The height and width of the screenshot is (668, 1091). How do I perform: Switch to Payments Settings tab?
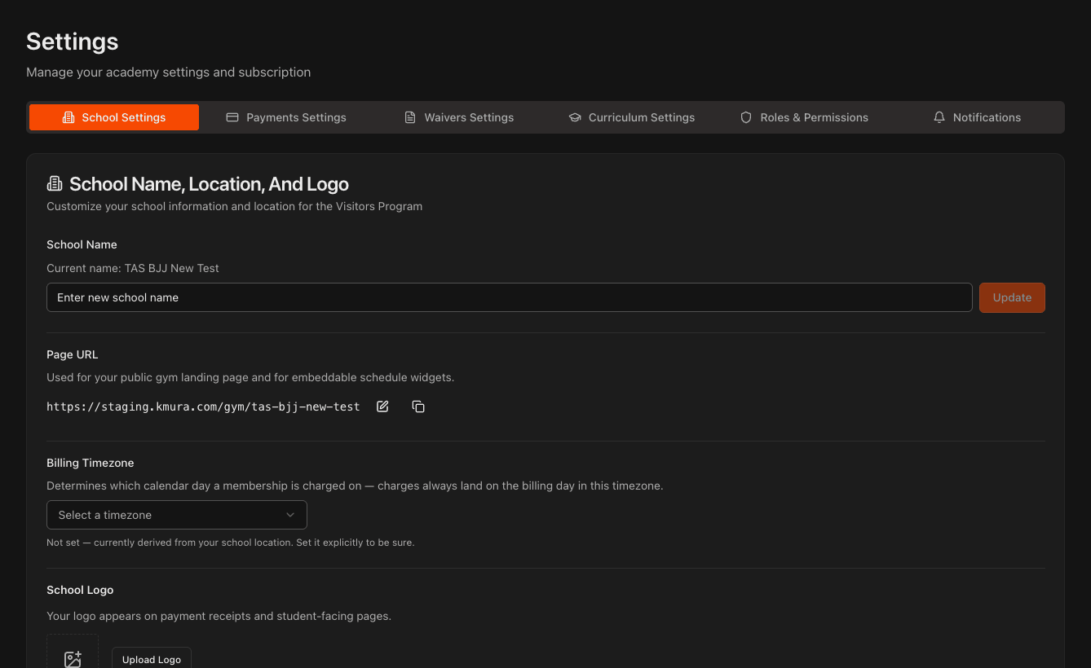click(286, 117)
